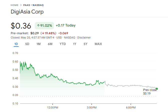Open the HOME breadcrumb link
This screenshot has width=168, height=112.
15,5
